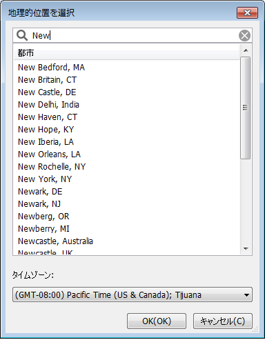Select New Britain, CT
Image resolution: width=265 pixels, height=340 pixels.
pyautogui.click(x=47, y=80)
